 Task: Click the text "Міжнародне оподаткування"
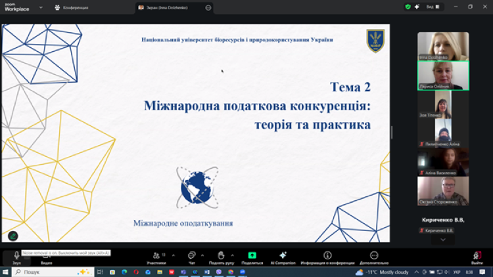tap(183, 223)
